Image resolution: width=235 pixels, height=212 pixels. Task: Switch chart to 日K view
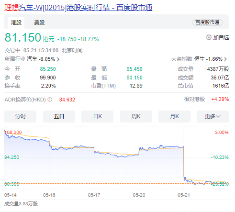(97, 116)
